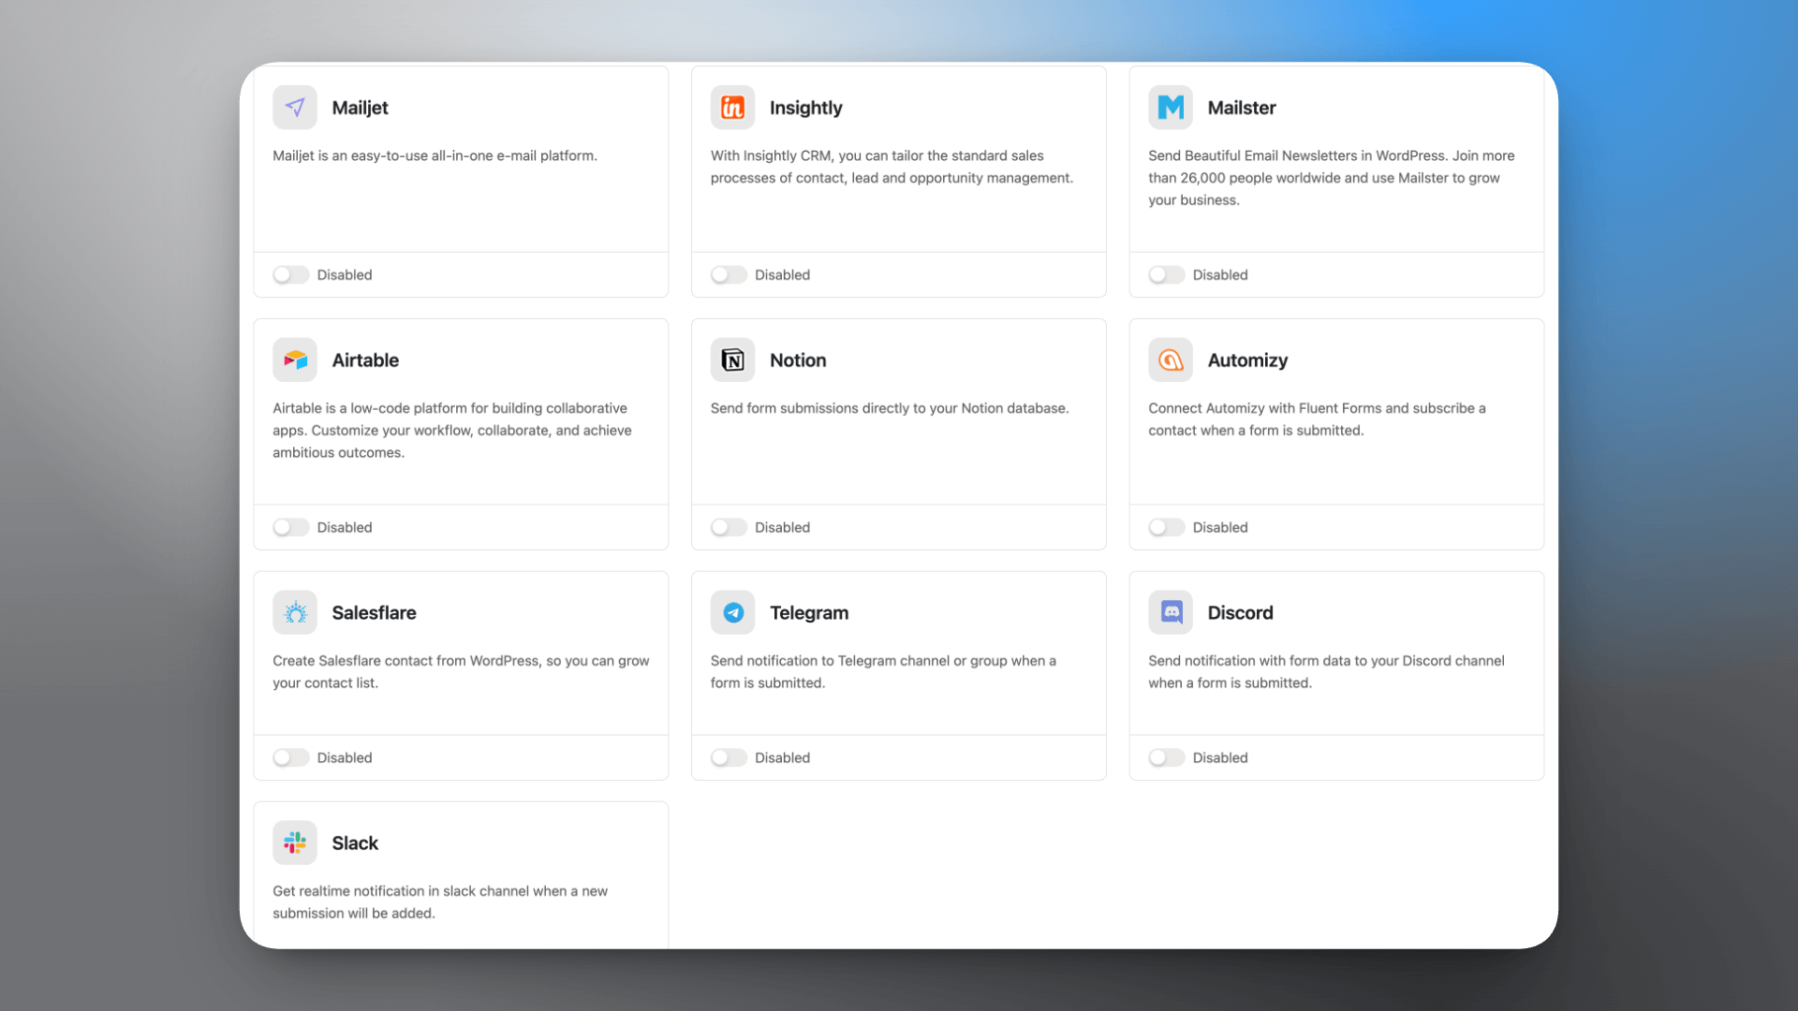This screenshot has width=1798, height=1011.
Task: Switch on the Discord integration toggle
Action: 1167,758
